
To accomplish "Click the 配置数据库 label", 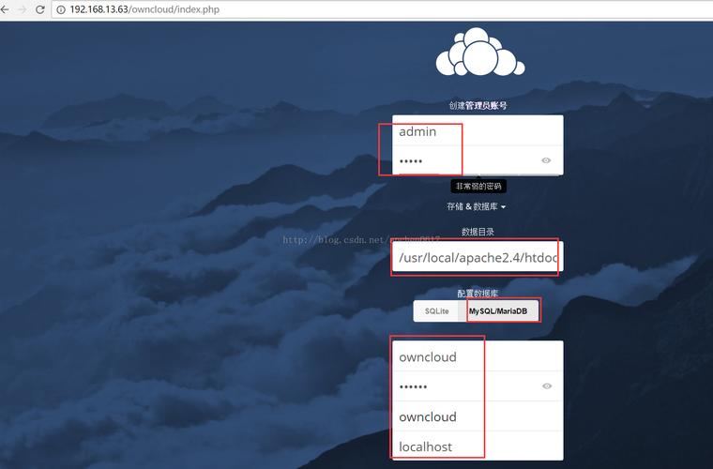I will click(478, 293).
